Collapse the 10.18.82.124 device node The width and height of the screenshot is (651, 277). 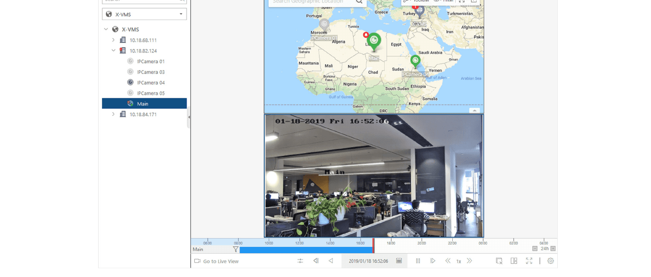point(113,51)
